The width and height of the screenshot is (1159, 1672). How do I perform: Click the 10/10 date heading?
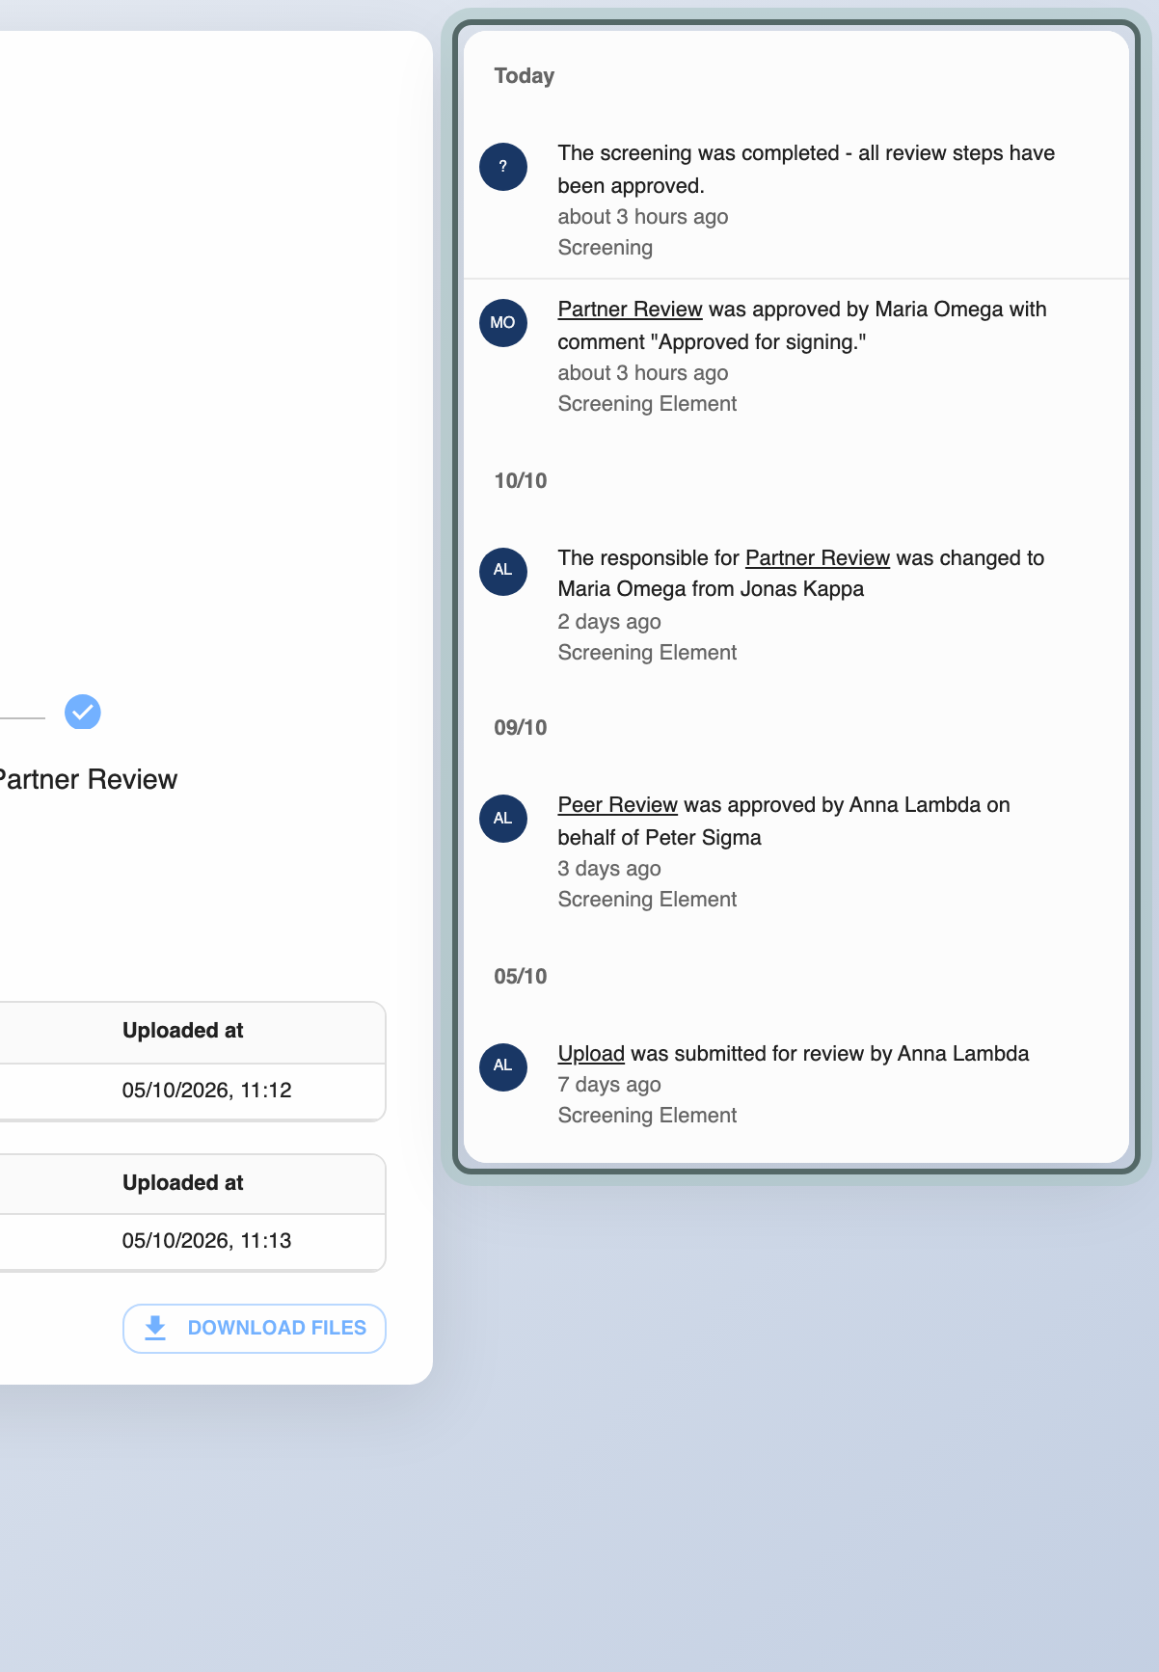[521, 481]
